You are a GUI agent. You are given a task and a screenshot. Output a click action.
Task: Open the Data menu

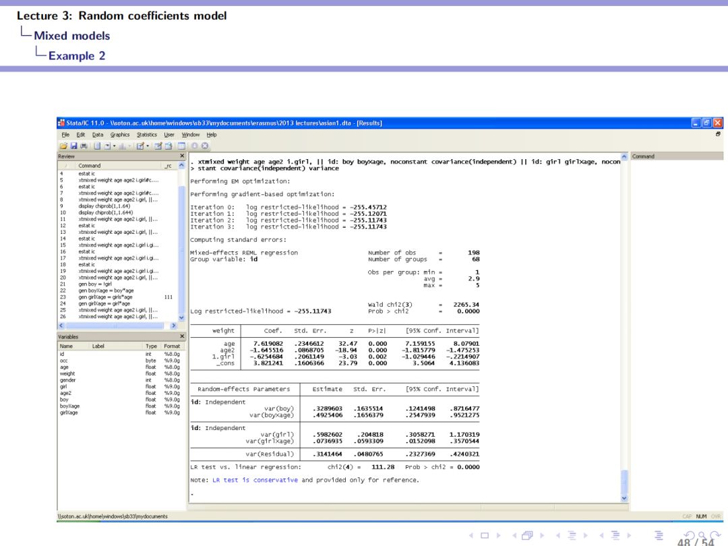[x=98, y=135]
